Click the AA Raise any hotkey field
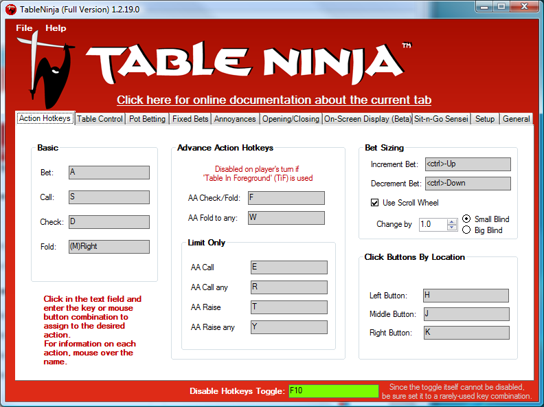The height and width of the screenshot is (407, 544). 288,327
